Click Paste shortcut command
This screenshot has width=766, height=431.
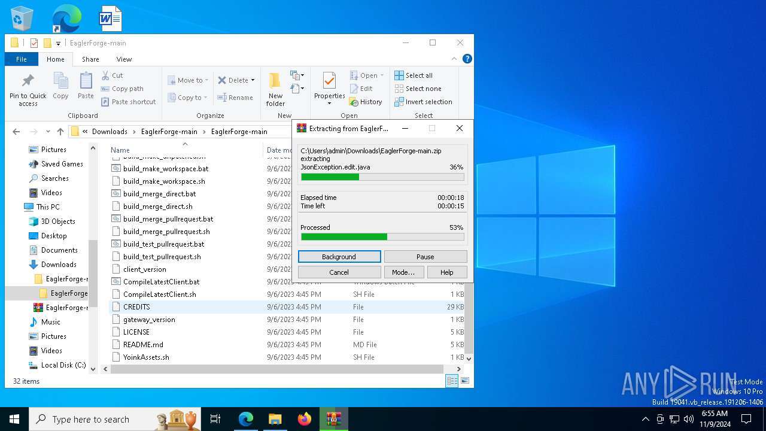click(x=129, y=102)
